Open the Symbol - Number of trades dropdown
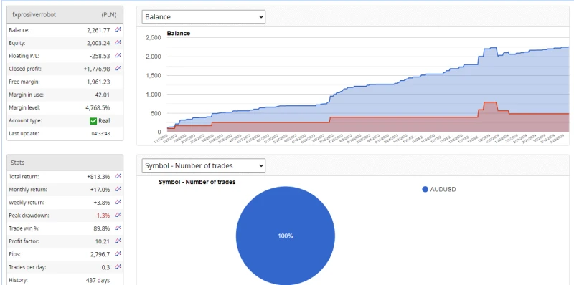The width and height of the screenshot is (574, 285). pos(204,165)
